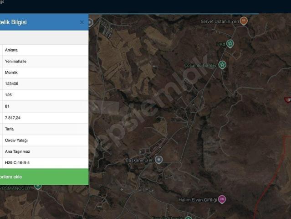
Task: Close the Öznitelik Bilgisi panel
Action: tap(82, 22)
